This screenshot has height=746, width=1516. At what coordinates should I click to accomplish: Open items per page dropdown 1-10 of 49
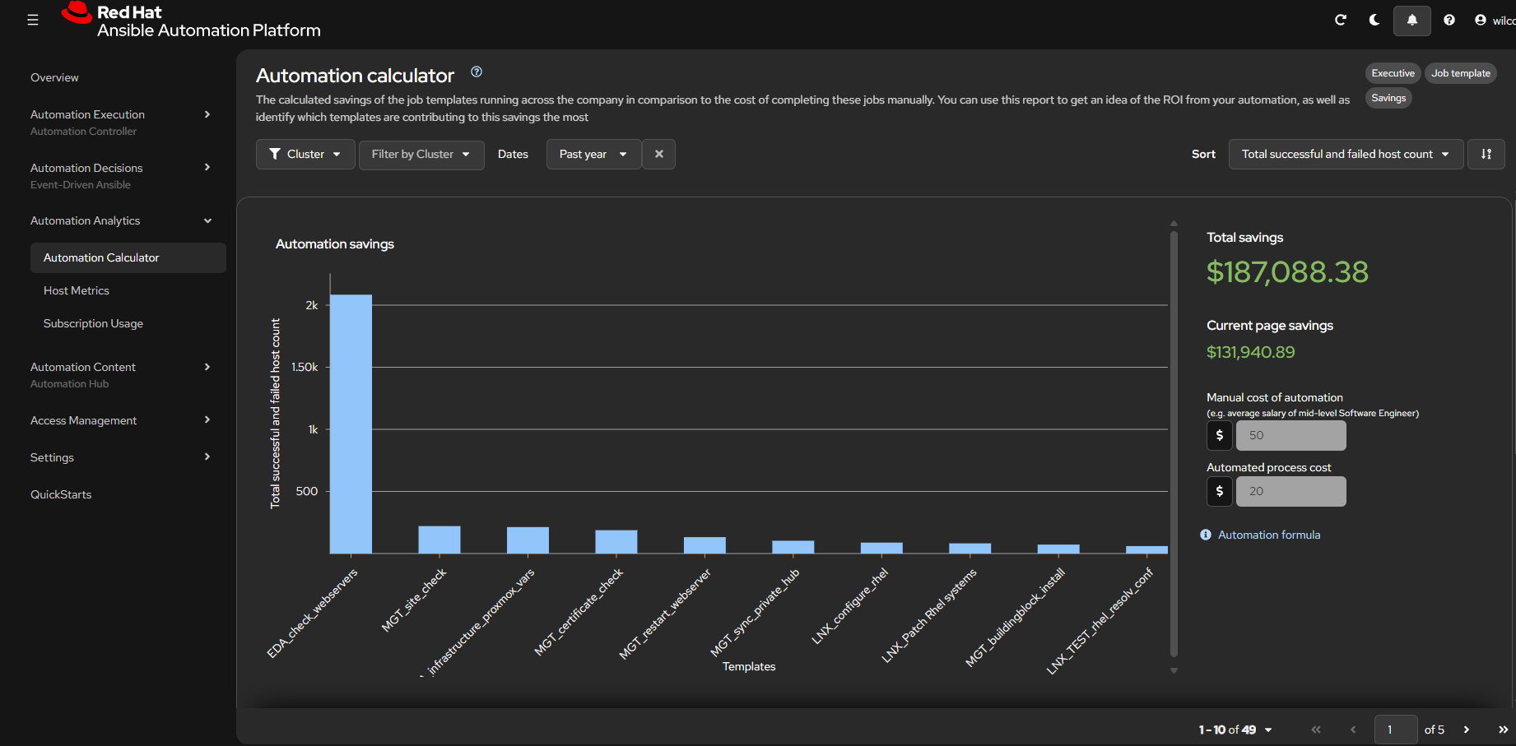[x=1235, y=730]
